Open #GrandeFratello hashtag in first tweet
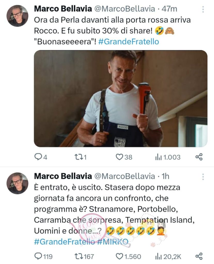This screenshot has width=214, height=264. click(129, 42)
